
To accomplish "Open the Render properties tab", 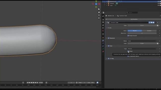I will click(x=103, y=19).
